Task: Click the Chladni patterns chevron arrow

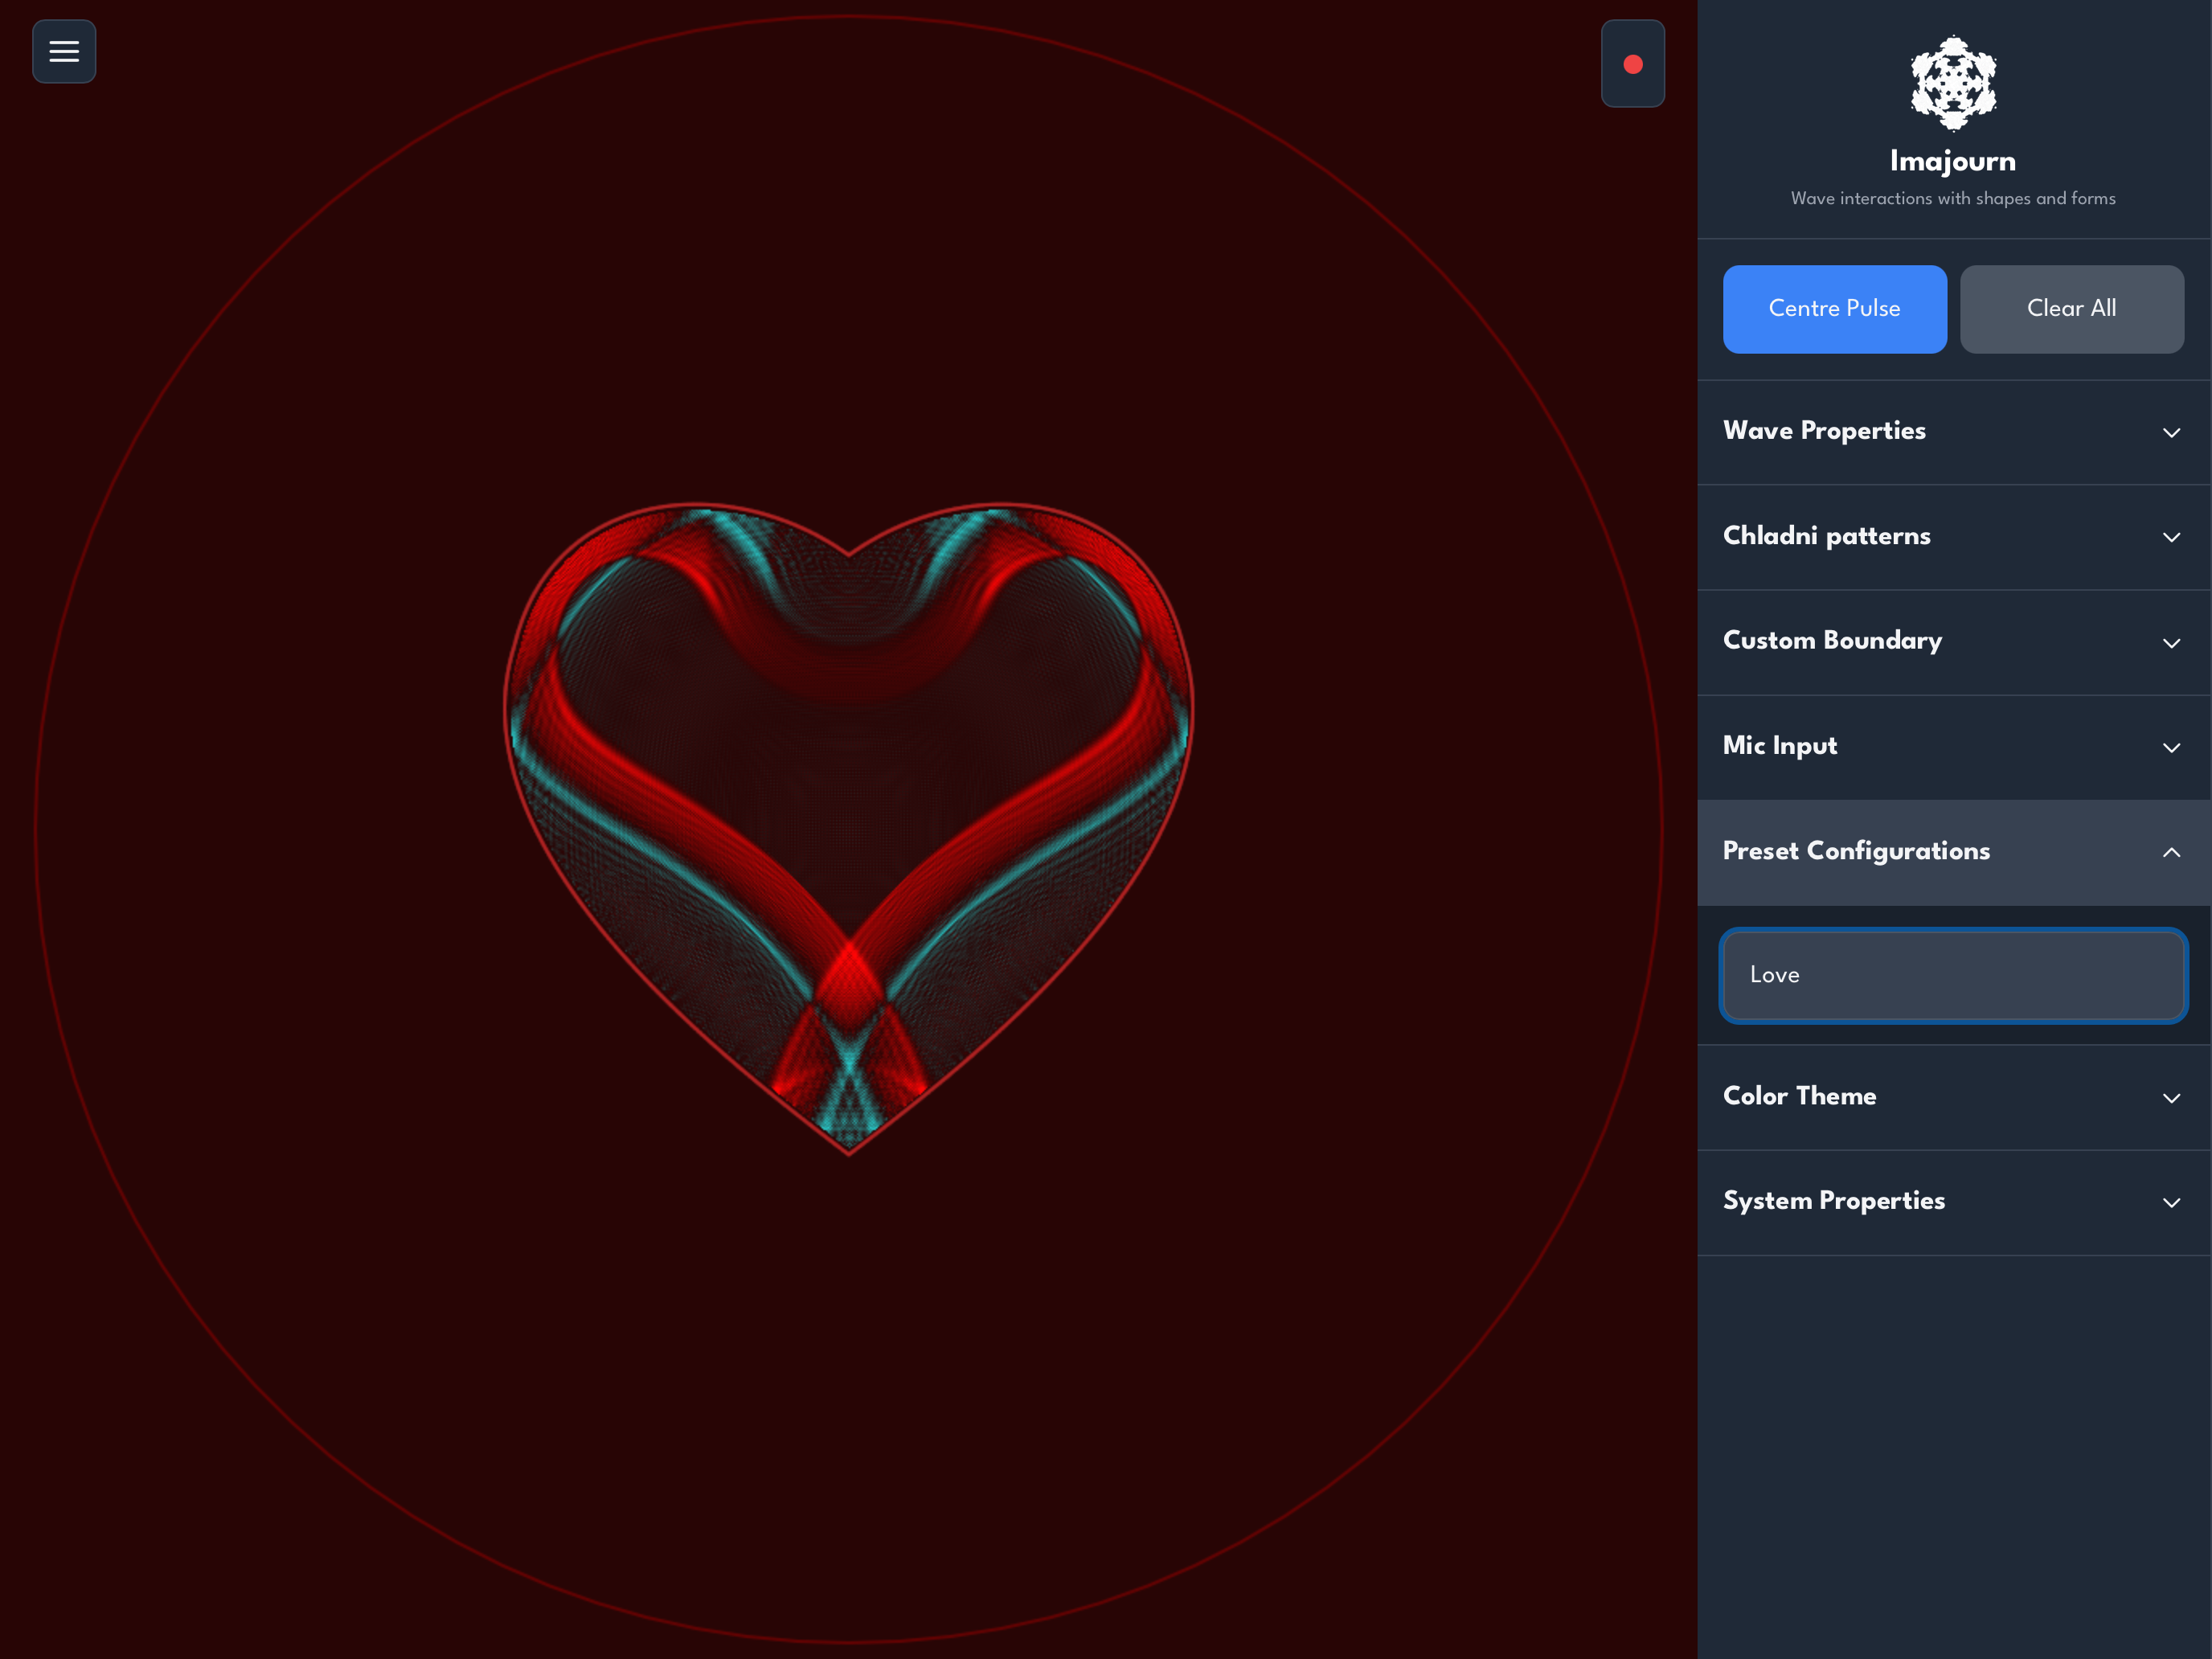Action: 2171,538
